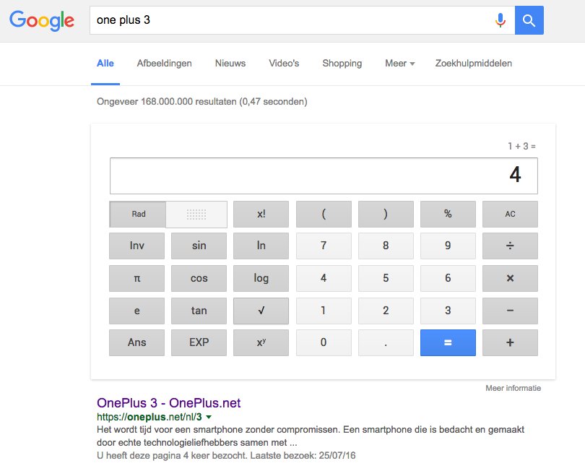This screenshot has width=585, height=471.
Task: Click the square root button on the calculator
Action: (261, 311)
